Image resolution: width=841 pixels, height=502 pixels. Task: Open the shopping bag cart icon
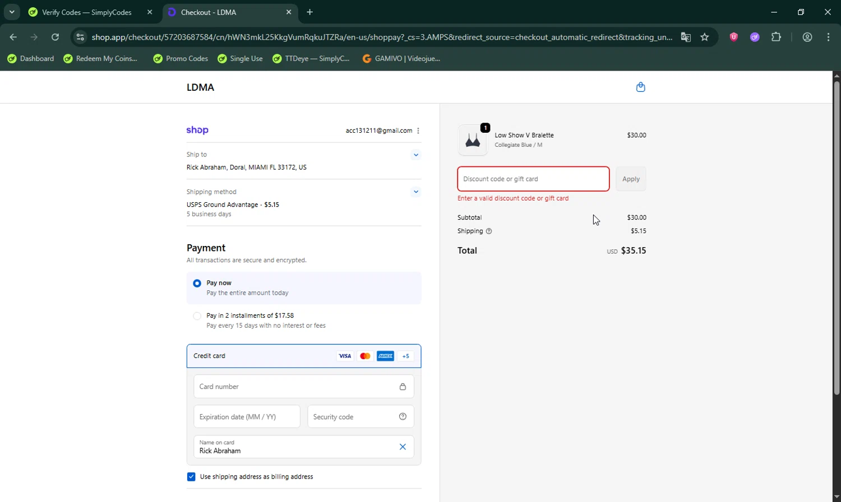[641, 87]
